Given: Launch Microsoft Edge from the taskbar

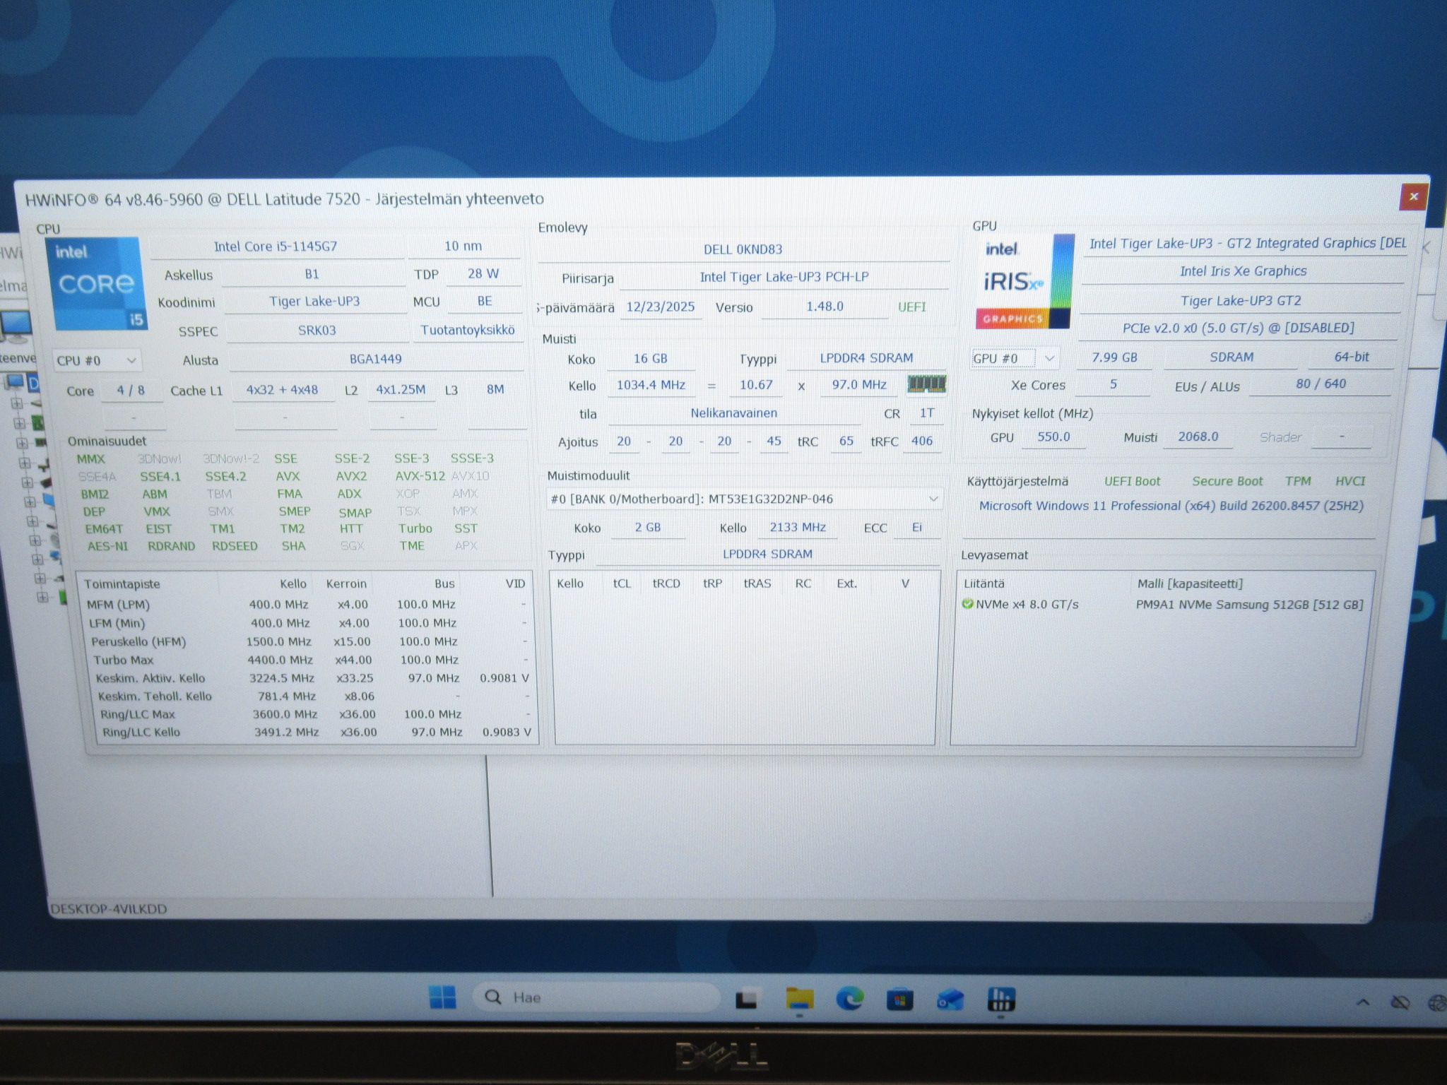Looking at the screenshot, I should 849,999.
